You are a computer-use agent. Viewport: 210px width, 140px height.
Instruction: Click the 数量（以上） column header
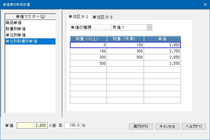point(88,39)
